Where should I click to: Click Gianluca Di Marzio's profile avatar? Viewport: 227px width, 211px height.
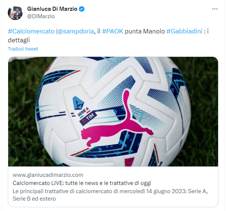point(15,13)
